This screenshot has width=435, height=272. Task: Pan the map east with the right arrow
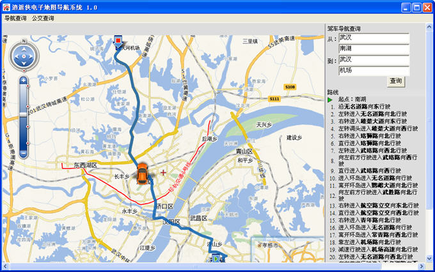(x=31, y=56)
